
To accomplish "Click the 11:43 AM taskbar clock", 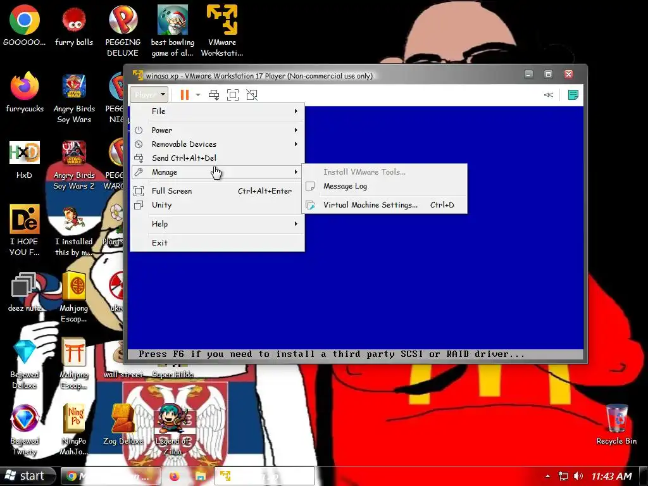I will 612,477.
